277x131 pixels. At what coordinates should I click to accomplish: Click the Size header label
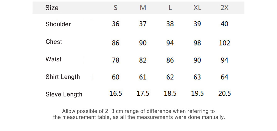[52, 8]
